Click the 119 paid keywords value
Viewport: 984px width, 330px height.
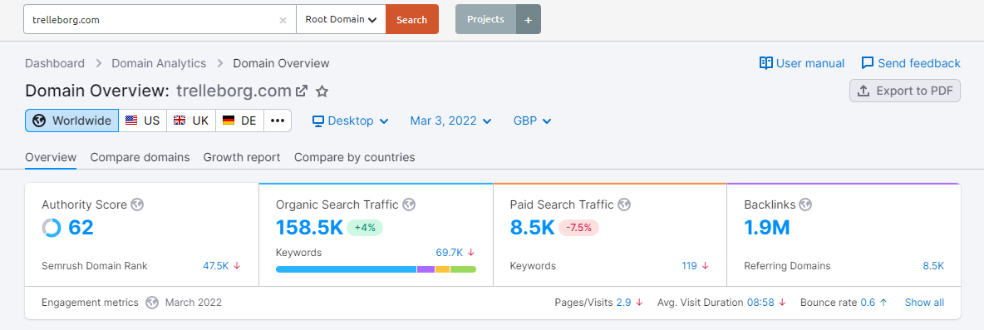point(690,266)
